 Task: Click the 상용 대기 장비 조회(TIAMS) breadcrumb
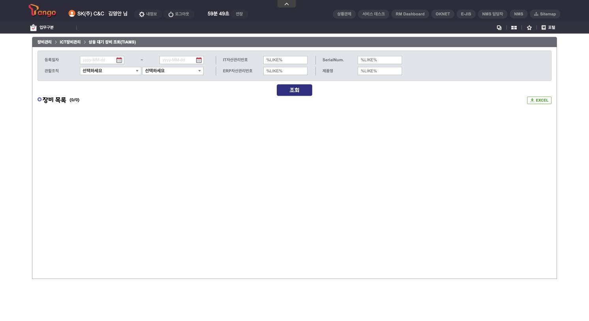click(x=112, y=42)
